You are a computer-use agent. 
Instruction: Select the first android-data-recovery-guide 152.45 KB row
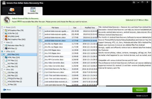click(68, 31)
